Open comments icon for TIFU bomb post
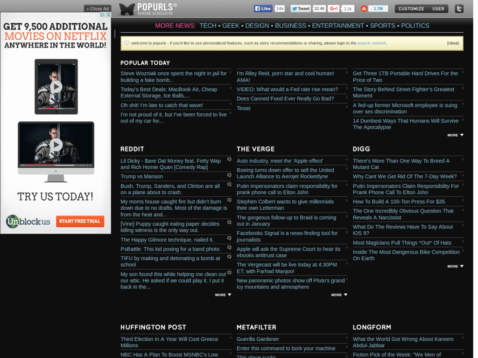 pos(229,257)
